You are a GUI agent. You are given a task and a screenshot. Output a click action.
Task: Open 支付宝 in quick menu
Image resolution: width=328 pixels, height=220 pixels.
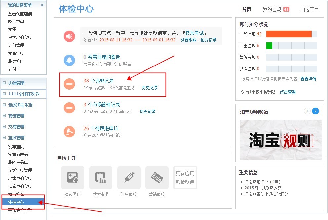pos(14,69)
